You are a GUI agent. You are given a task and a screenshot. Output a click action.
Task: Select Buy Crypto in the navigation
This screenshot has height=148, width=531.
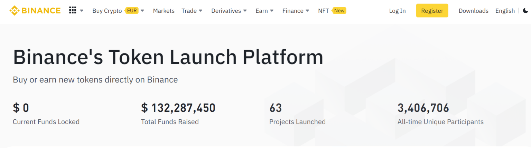pos(107,11)
